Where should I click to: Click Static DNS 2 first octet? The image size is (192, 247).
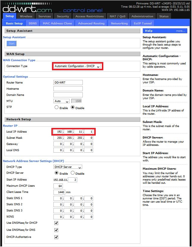coord(58,204)
